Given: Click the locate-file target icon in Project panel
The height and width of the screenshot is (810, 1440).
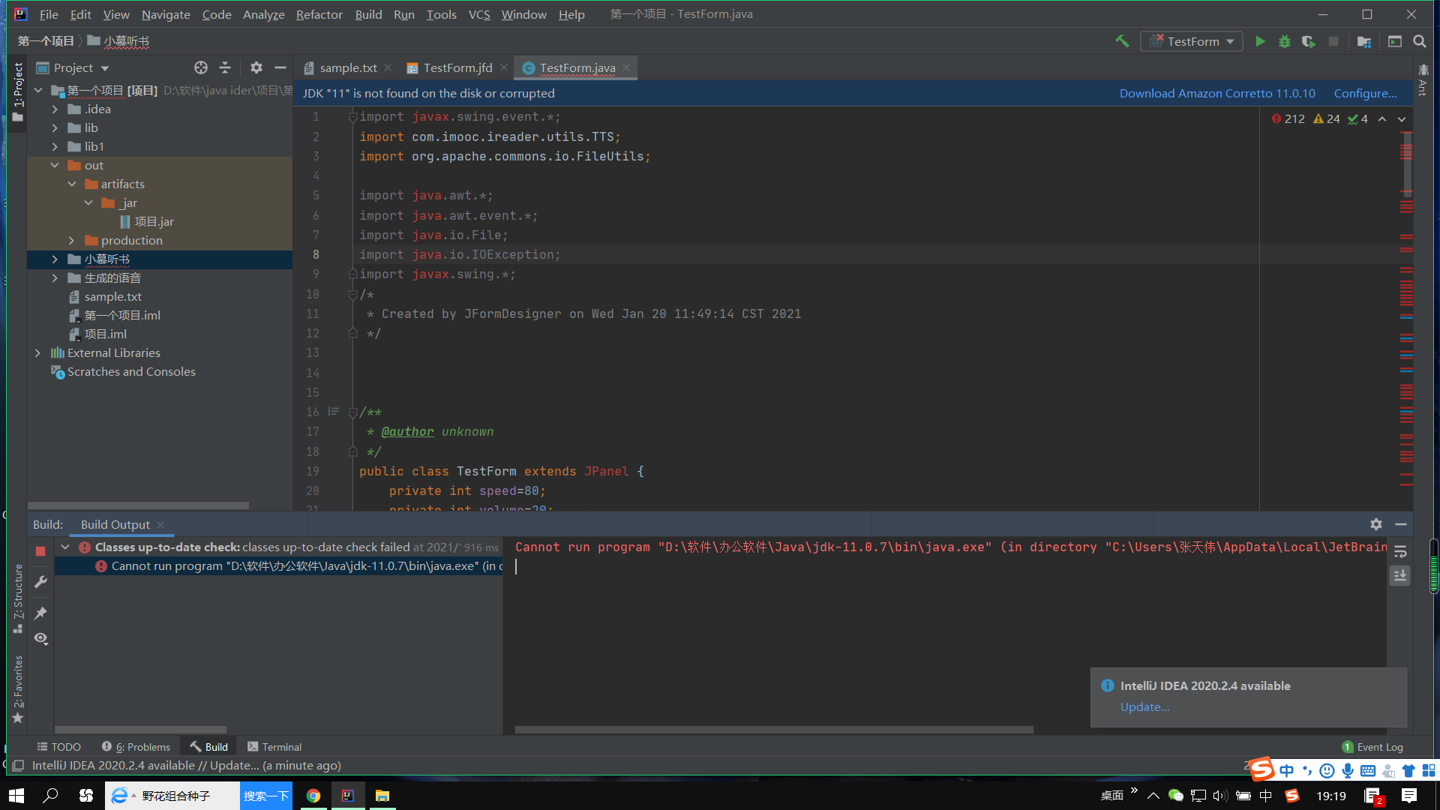Looking at the screenshot, I should coord(201,67).
